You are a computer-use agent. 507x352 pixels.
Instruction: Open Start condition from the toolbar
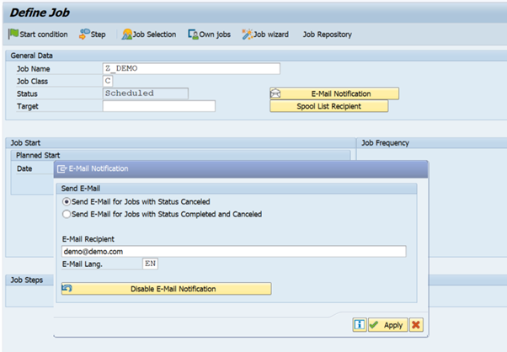(38, 34)
